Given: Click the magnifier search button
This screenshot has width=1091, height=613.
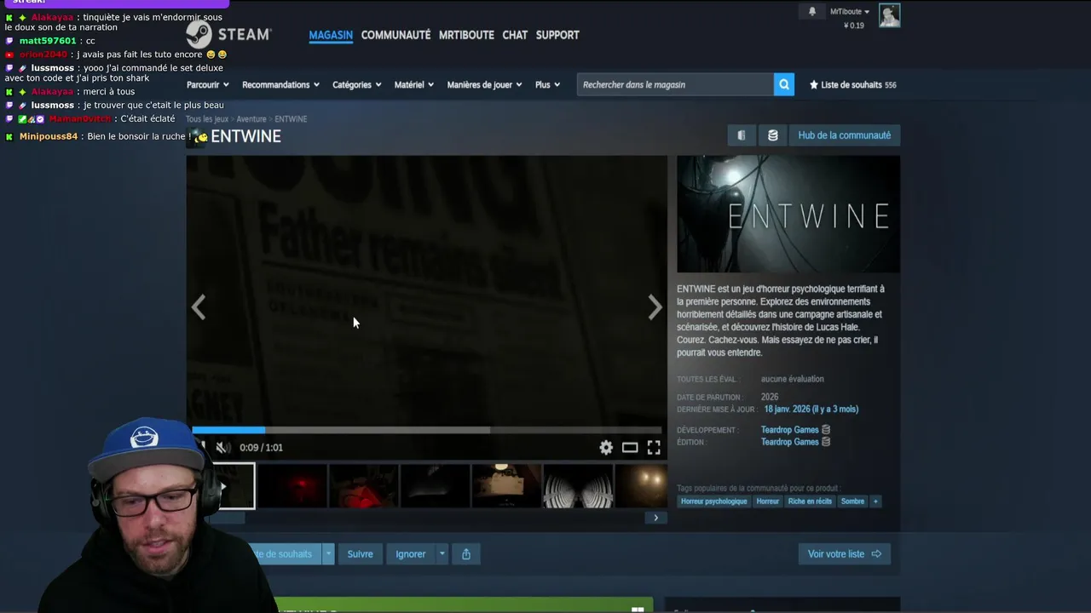Looking at the screenshot, I should [x=784, y=84].
